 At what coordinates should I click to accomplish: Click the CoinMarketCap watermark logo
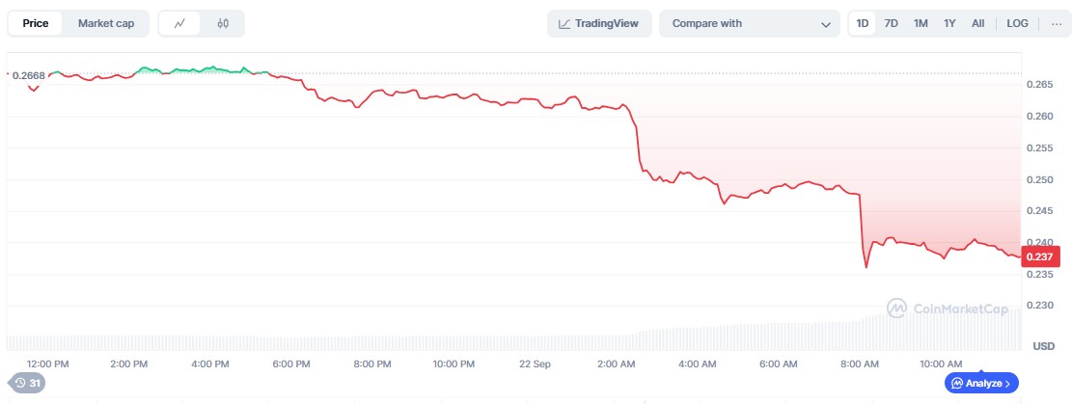click(x=896, y=309)
